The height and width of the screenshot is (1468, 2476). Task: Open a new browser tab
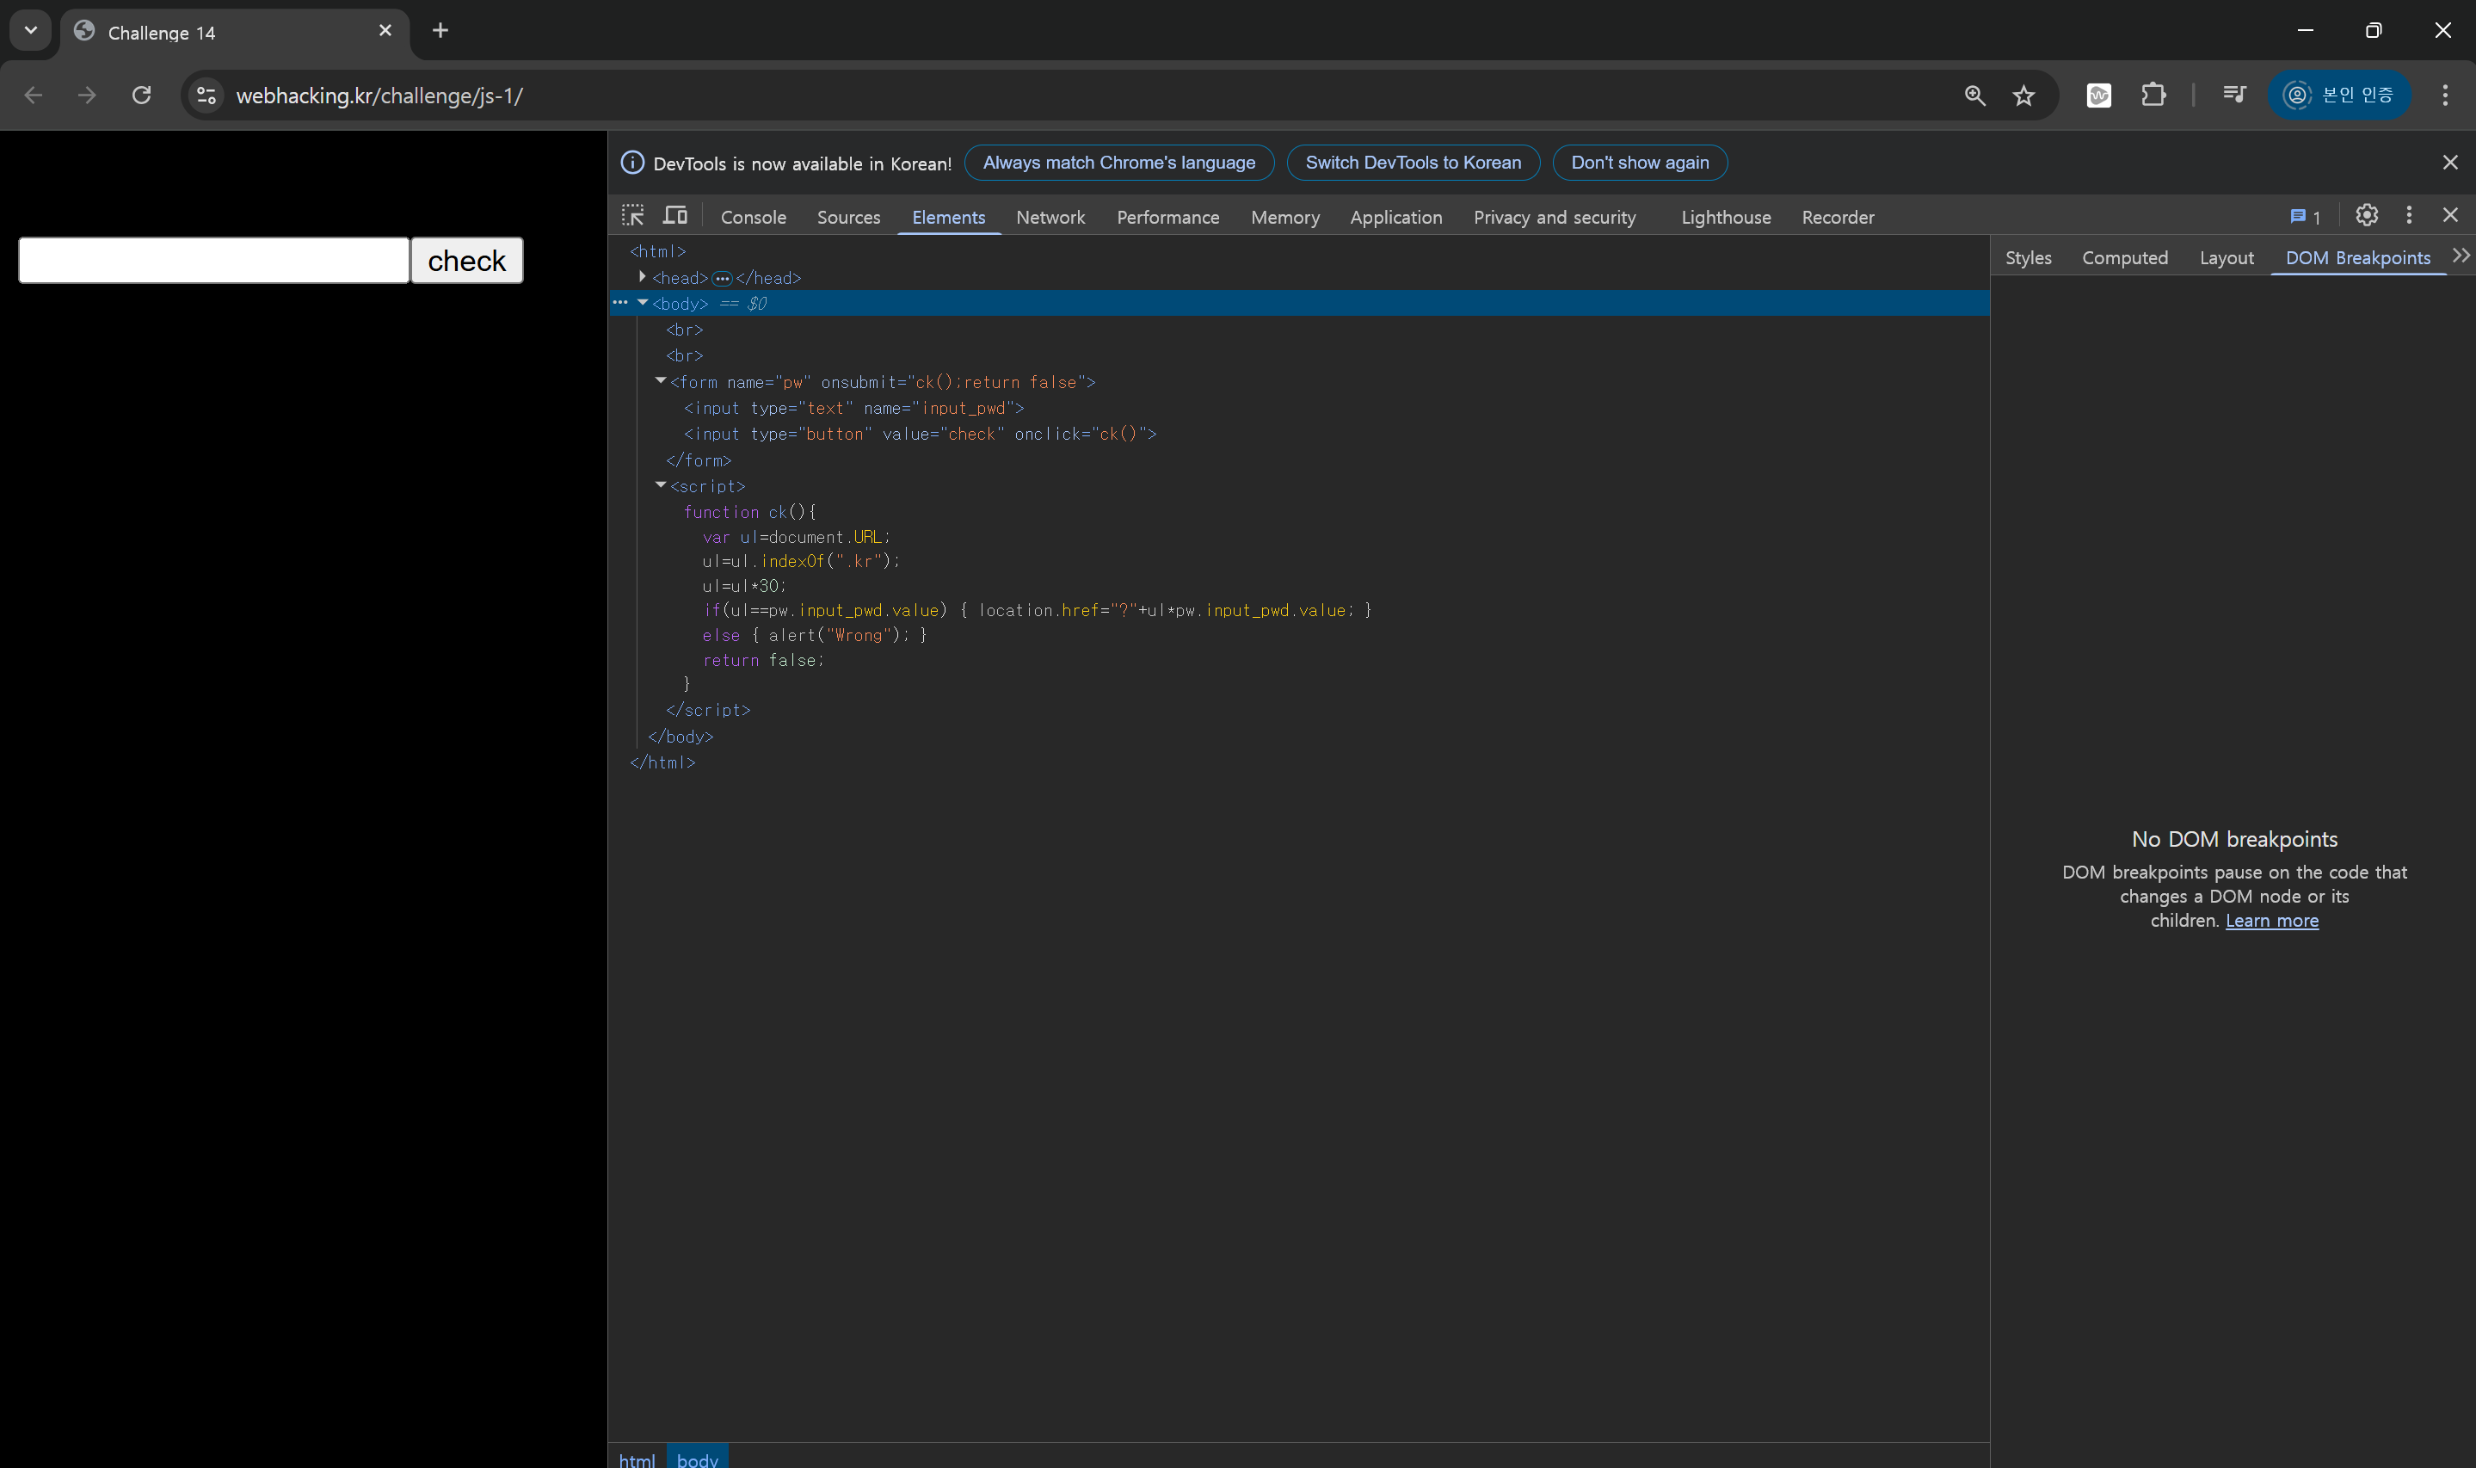click(x=441, y=31)
